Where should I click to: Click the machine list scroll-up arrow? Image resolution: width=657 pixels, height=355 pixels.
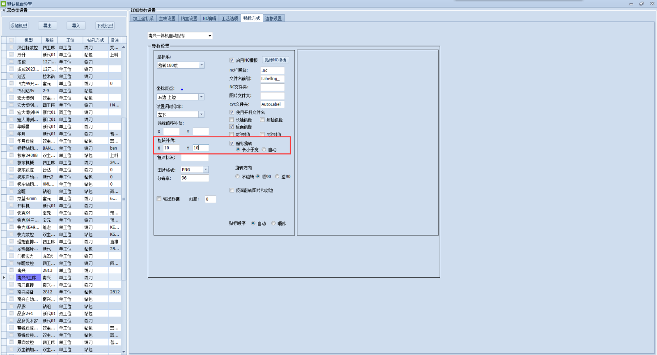(124, 47)
